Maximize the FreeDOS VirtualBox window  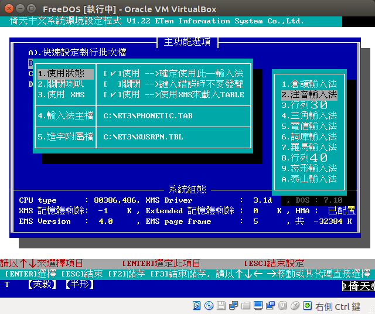click(31, 9)
